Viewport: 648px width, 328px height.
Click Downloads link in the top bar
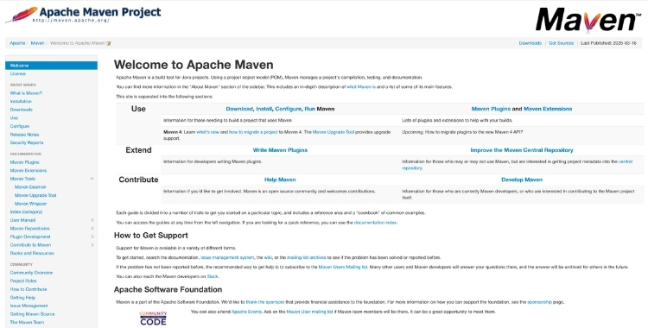530,43
